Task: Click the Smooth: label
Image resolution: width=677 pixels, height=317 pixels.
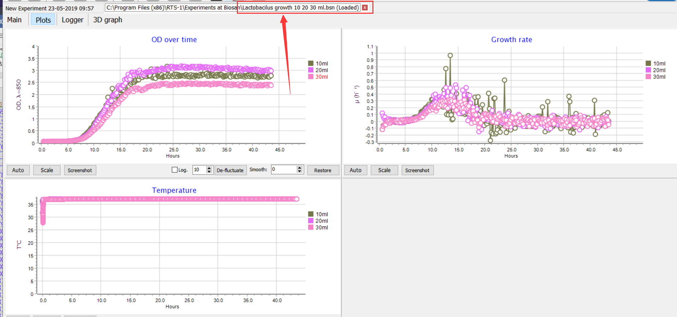Action: pos(258,170)
